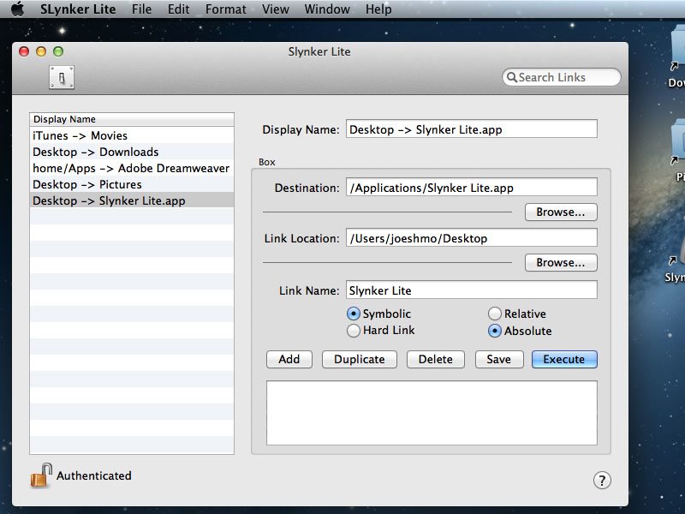
Task: Click the light switch toolbar icon
Action: (x=62, y=77)
